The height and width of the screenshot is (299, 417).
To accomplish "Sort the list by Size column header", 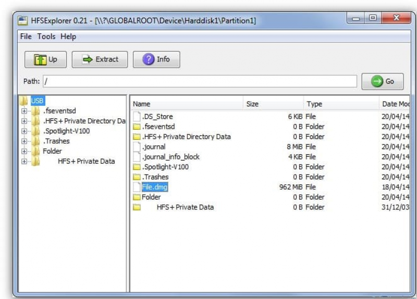I will click(273, 104).
